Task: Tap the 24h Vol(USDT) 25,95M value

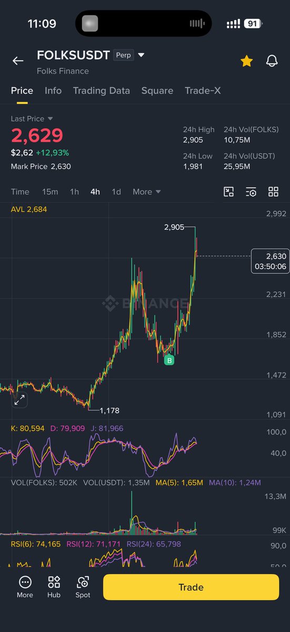Action: (237, 166)
